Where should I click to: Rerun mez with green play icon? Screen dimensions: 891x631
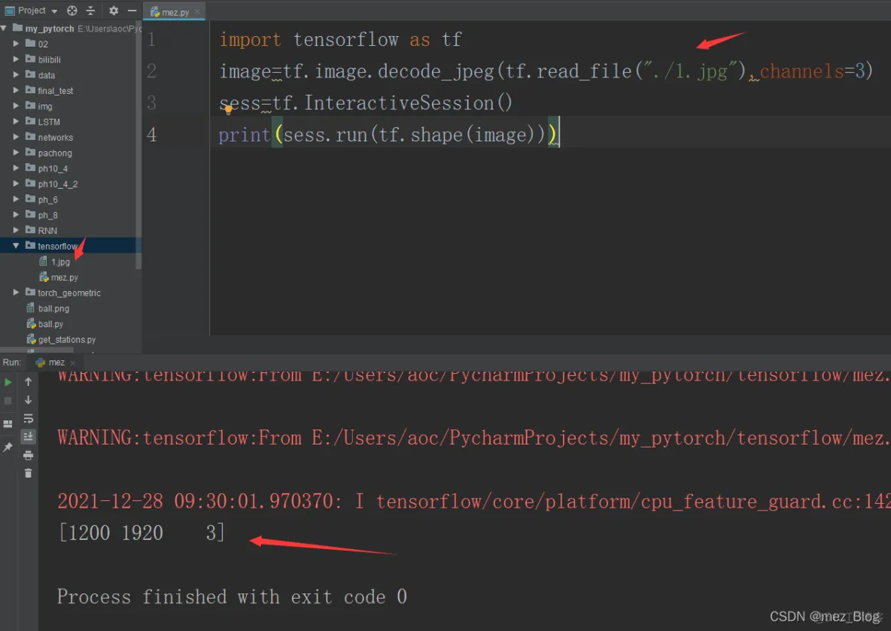click(x=8, y=382)
